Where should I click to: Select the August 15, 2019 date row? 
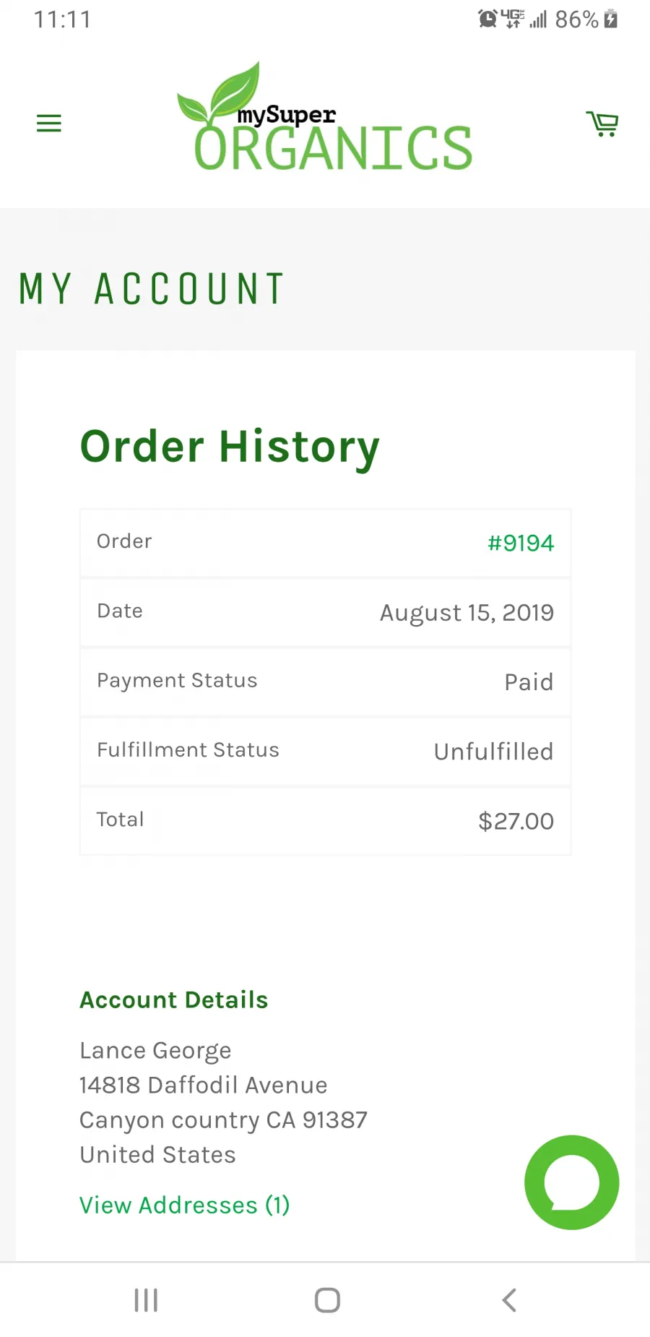325,612
